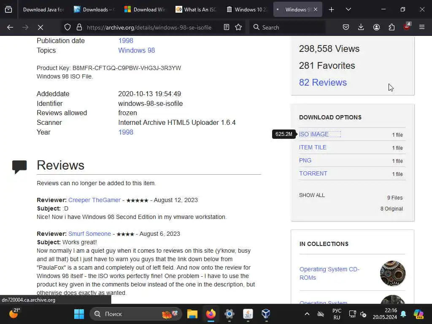Switch to Download Java tab
The height and width of the screenshot is (324, 432).
(43, 10)
